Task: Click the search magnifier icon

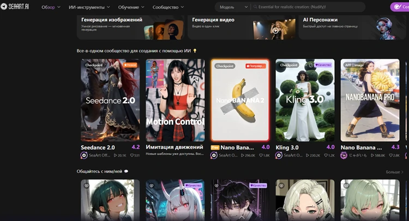Action: (x=255, y=7)
